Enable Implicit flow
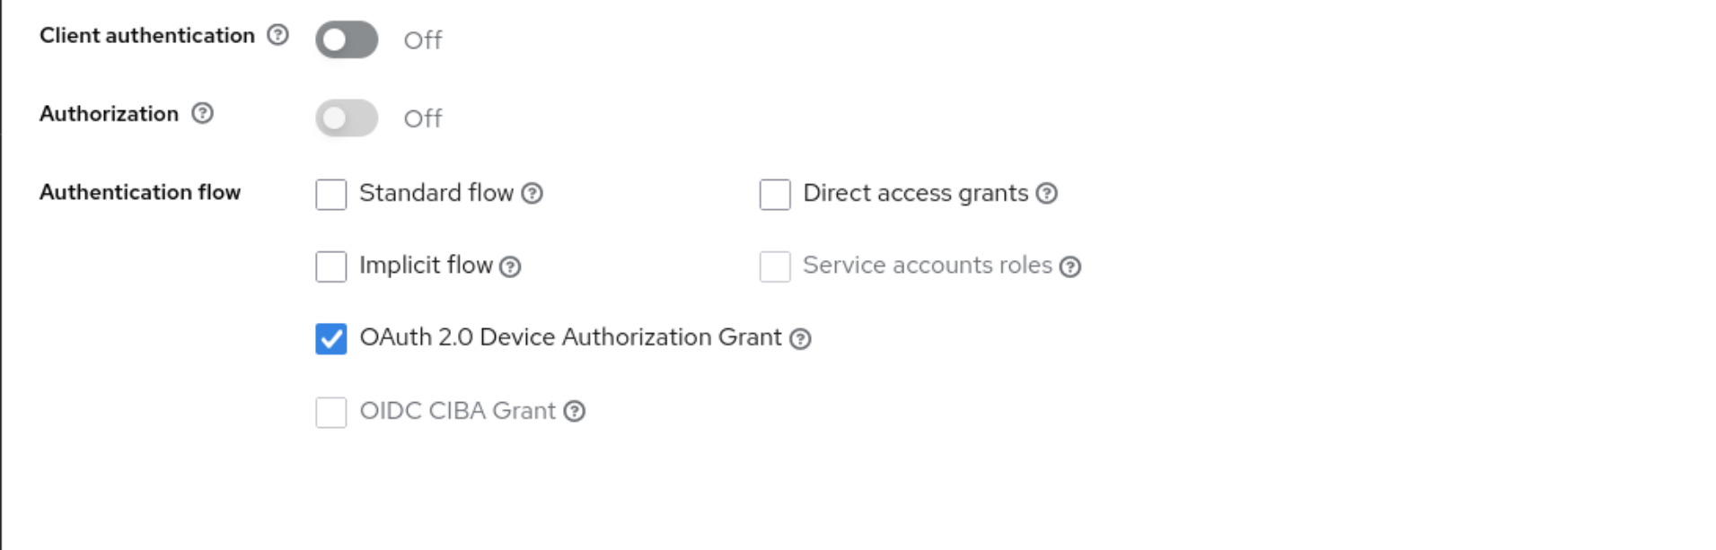Viewport: 1716px width, 550px height. pyautogui.click(x=330, y=266)
